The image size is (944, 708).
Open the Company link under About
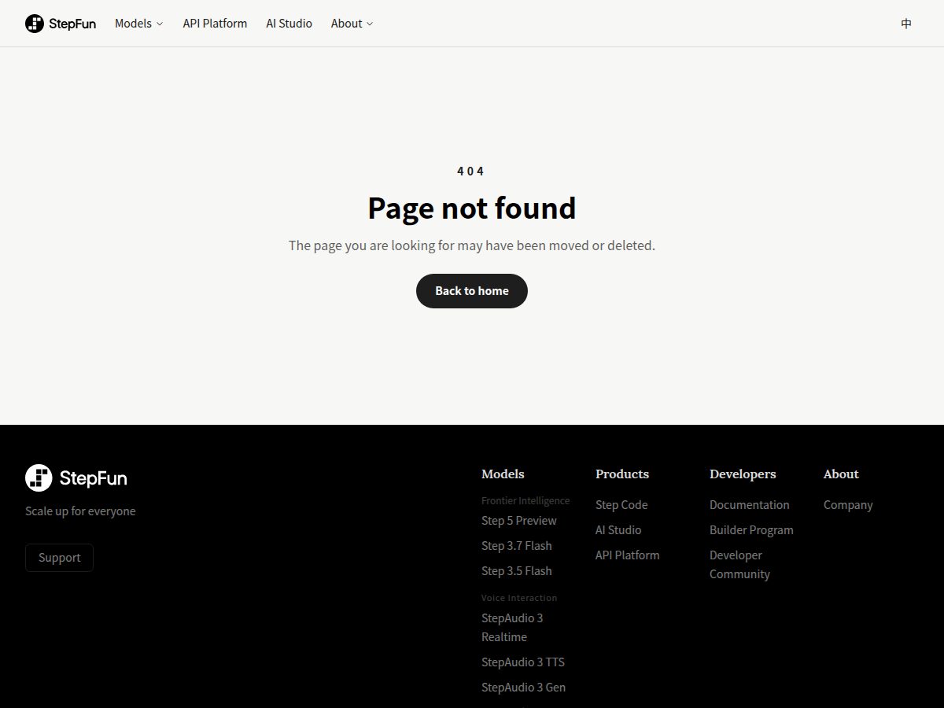click(x=848, y=505)
